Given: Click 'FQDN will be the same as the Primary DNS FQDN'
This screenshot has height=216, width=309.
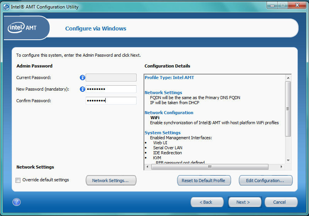Looking at the screenshot, I should click(195, 98).
